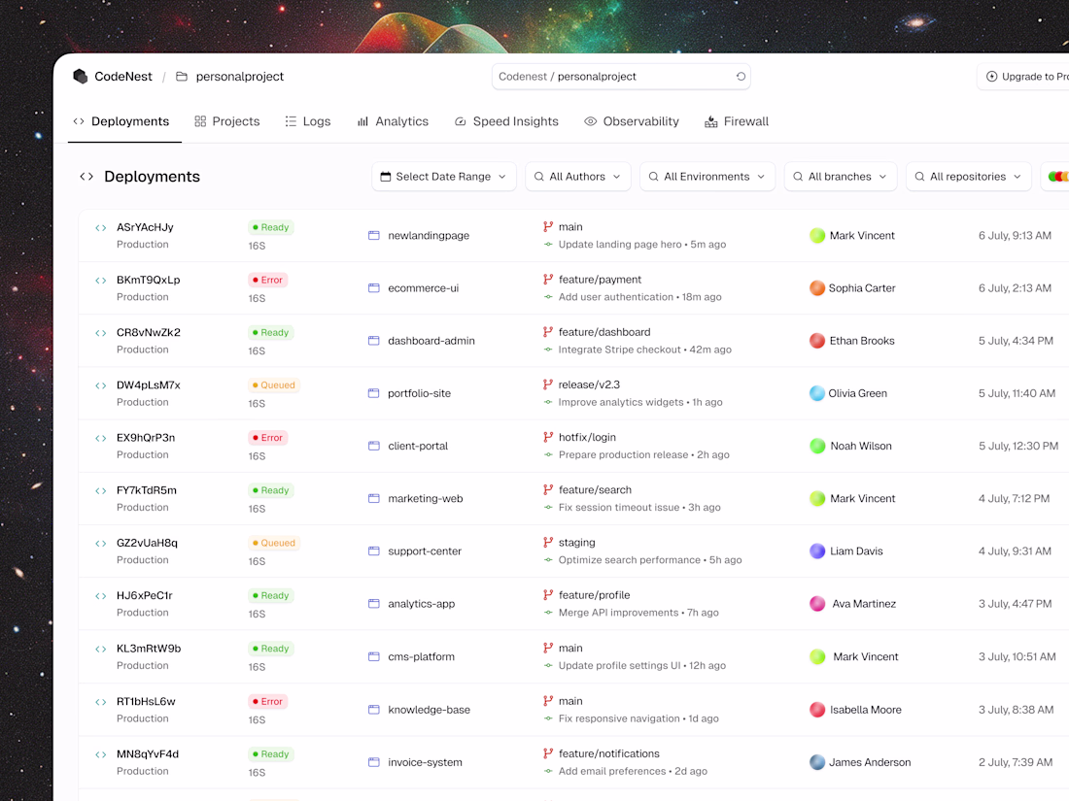The width and height of the screenshot is (1069, 801).
Task: Click the Ready status badge for KL3mRtW9b
Action: click(x=271, y=649)
